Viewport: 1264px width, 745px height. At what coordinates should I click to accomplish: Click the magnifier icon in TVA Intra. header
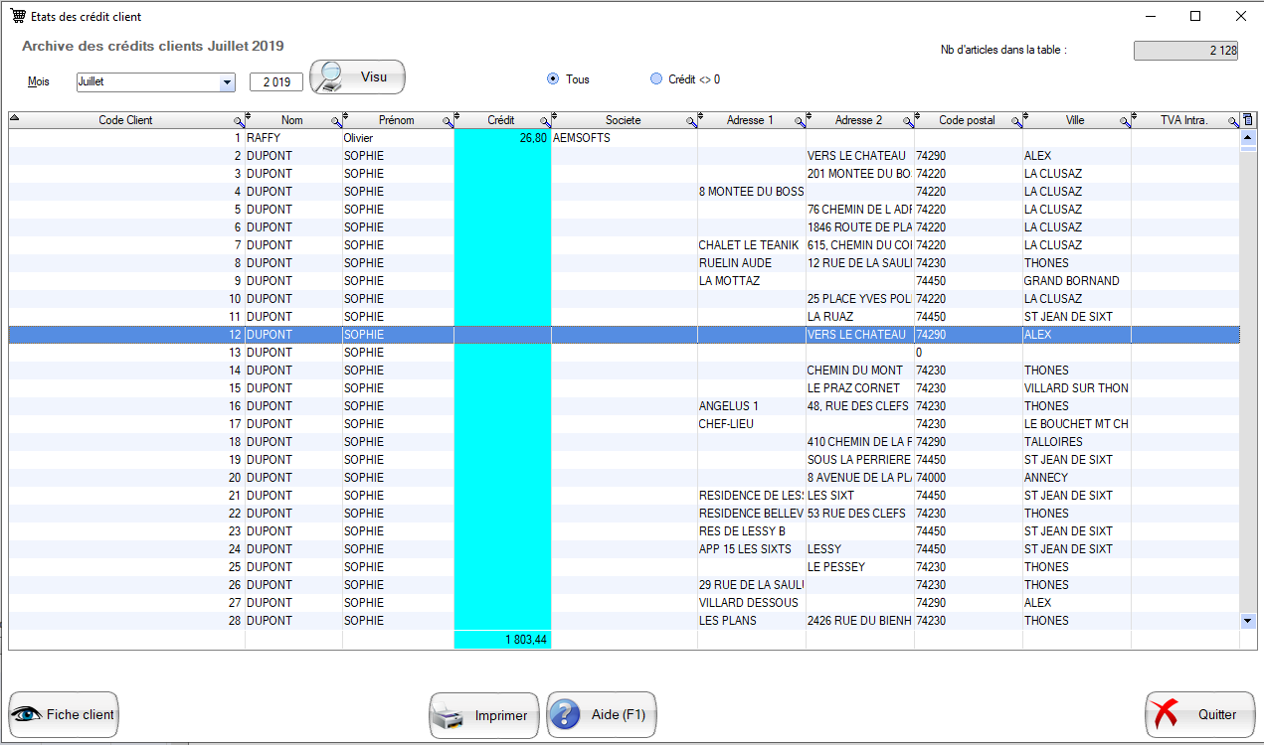click(1232, 121)
